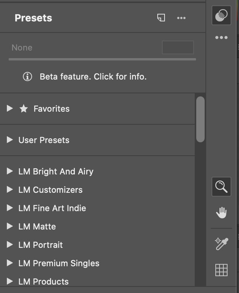Expand the LM Customizers group

(10, 190)
